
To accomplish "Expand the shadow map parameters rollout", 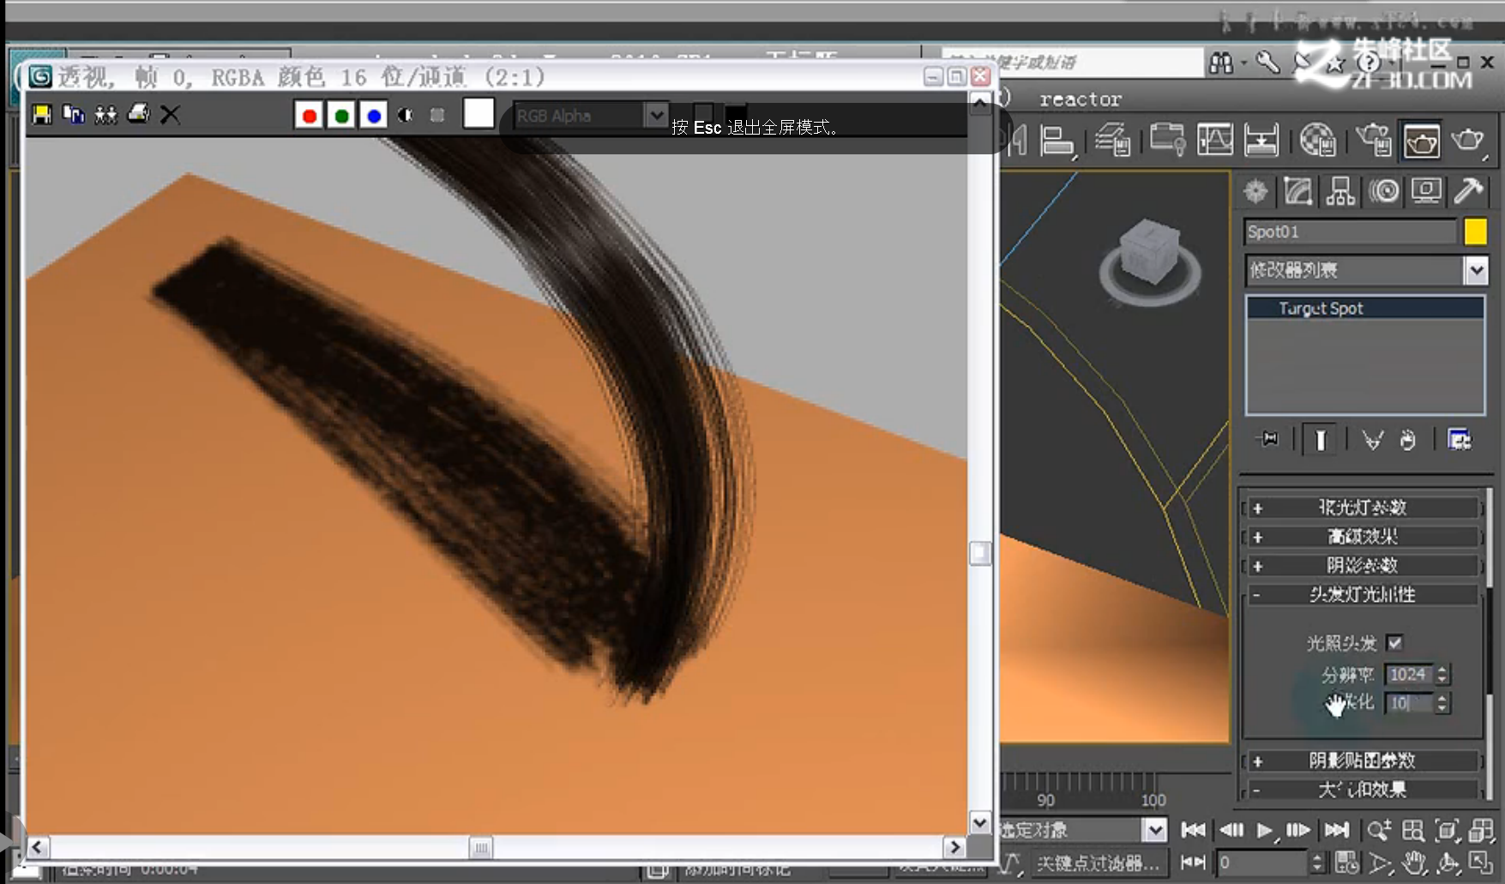I will click(1362, 761).
